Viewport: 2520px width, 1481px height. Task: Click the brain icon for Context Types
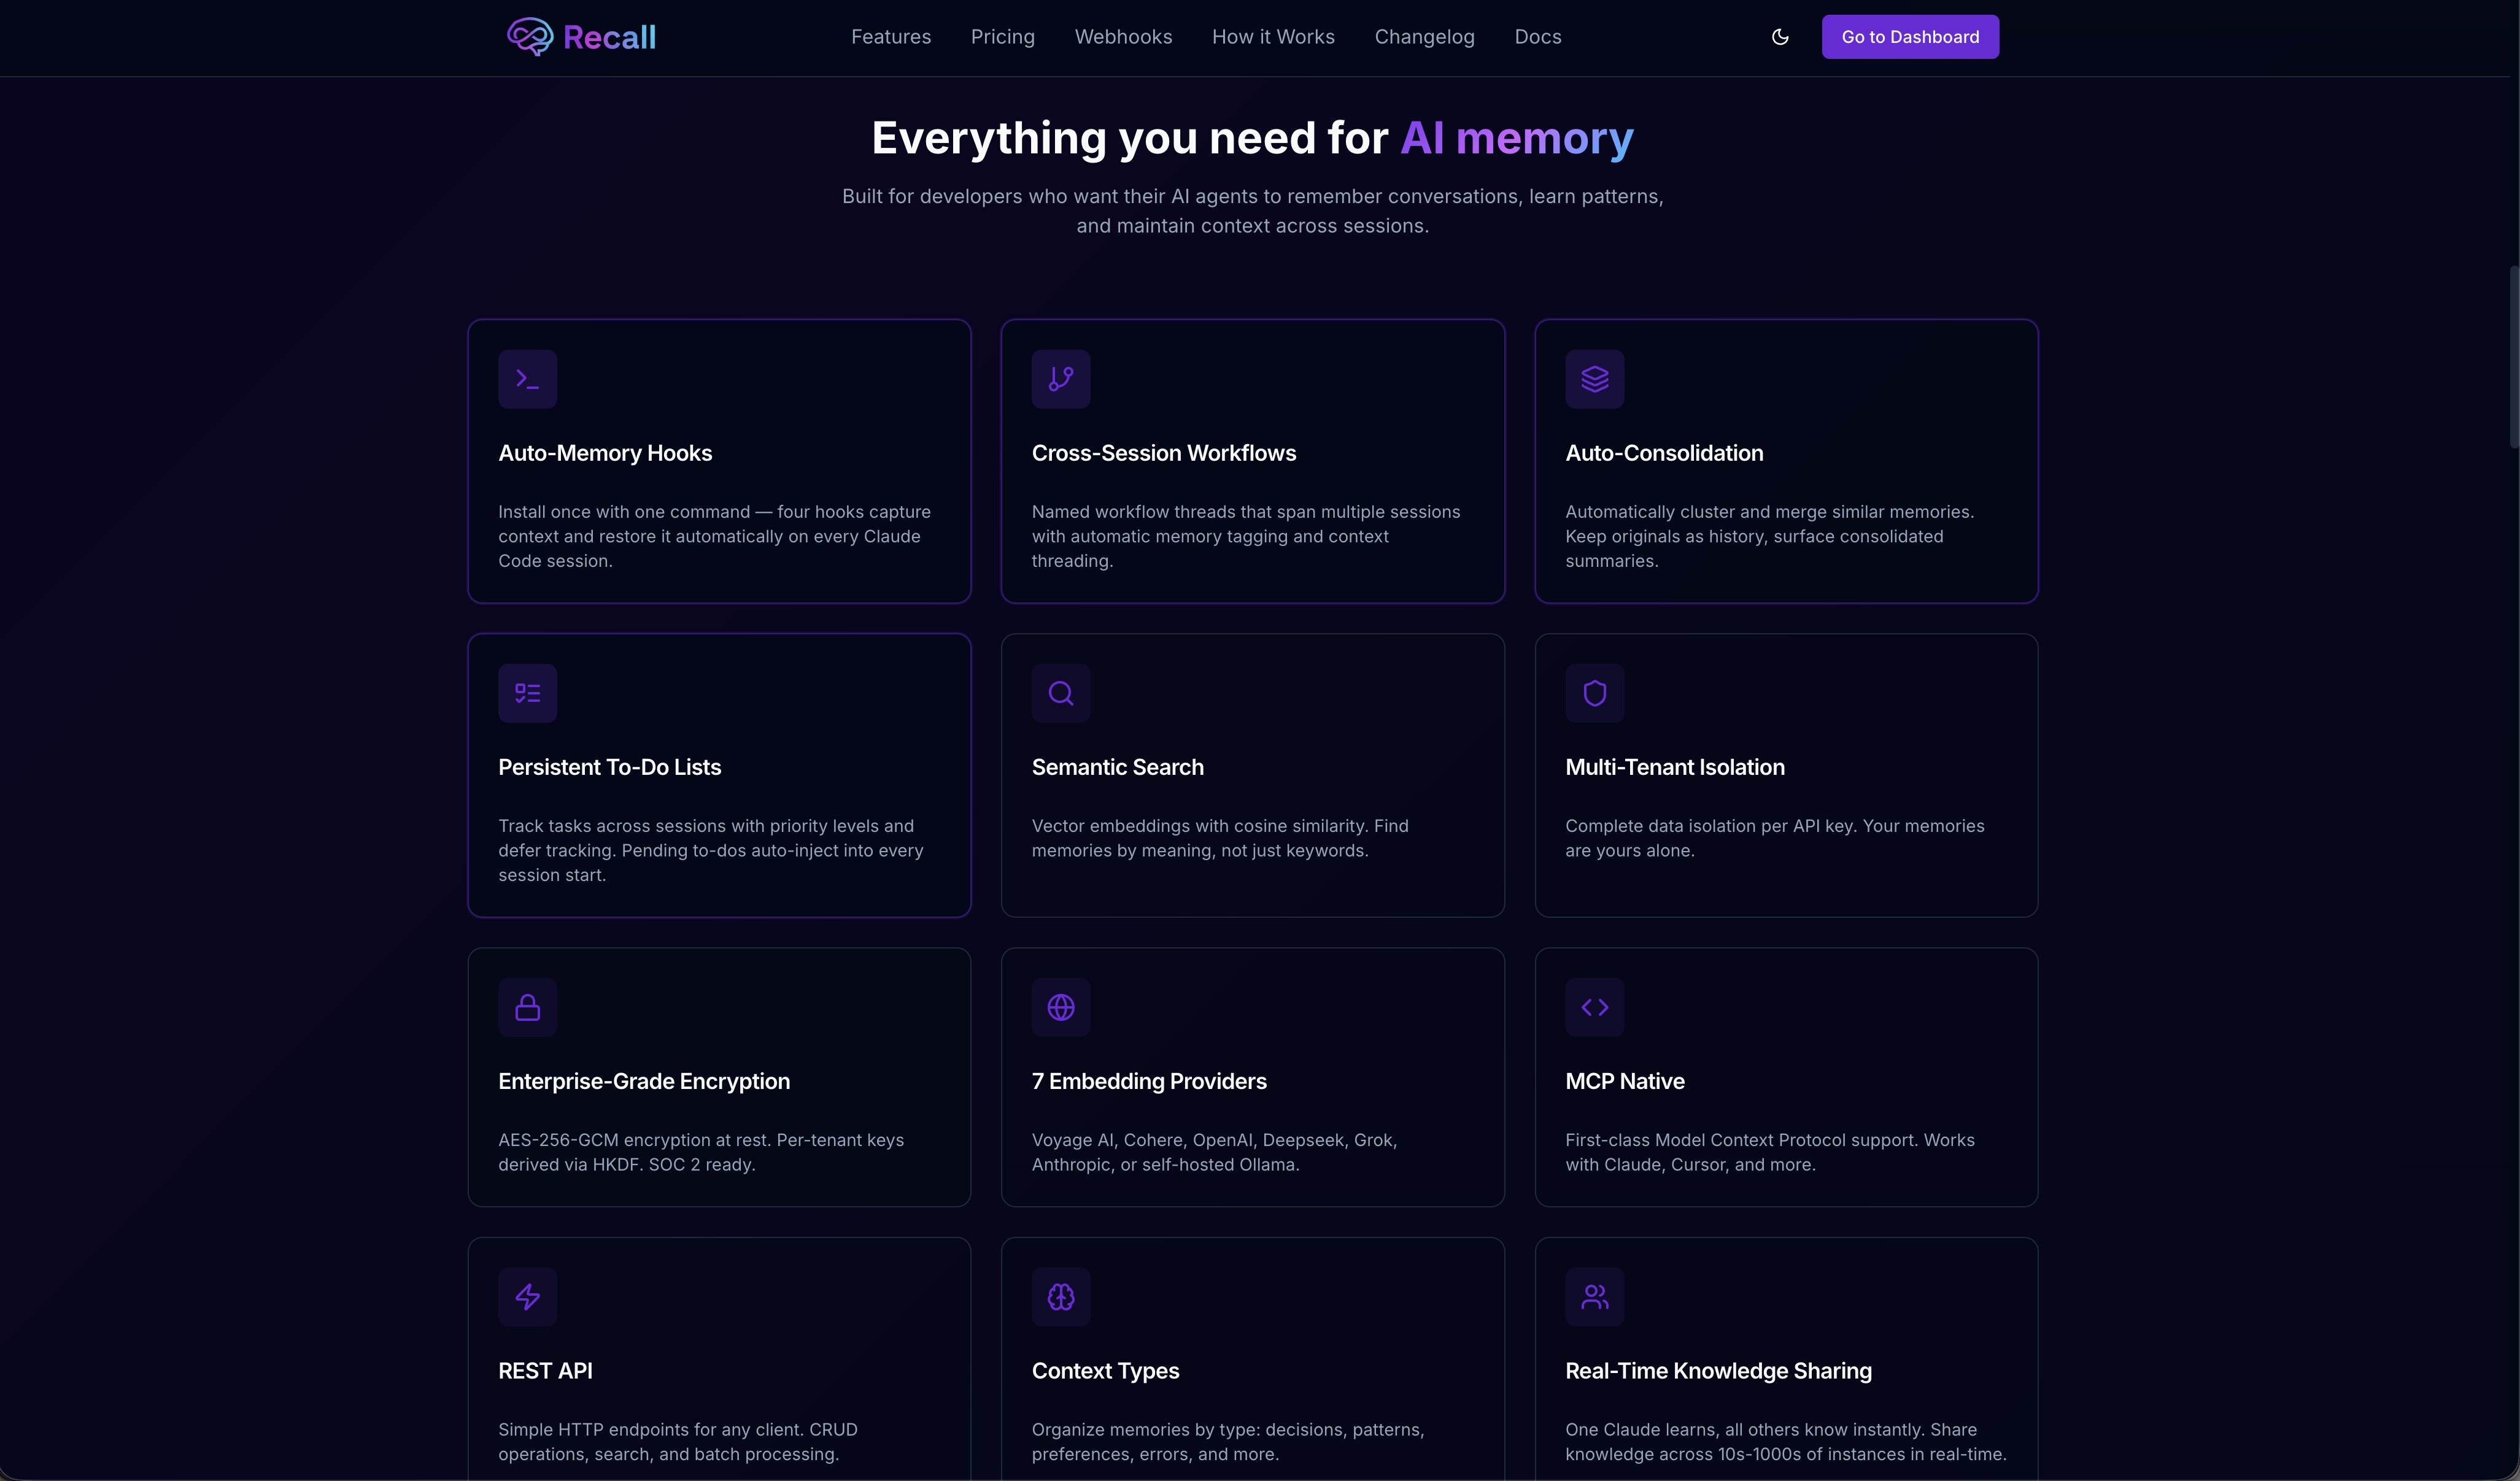(x=1061, y=1297)
